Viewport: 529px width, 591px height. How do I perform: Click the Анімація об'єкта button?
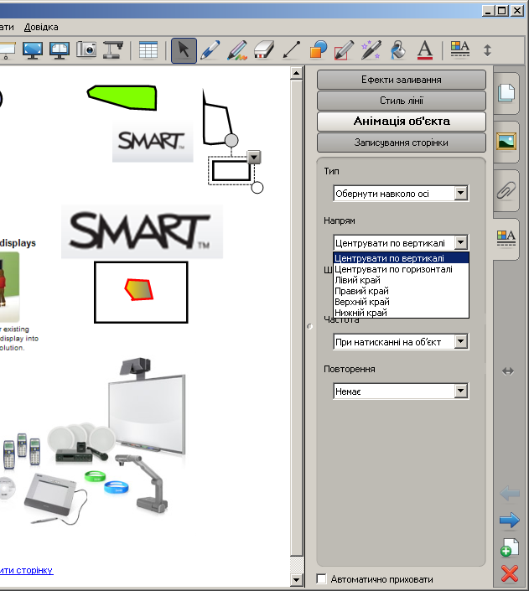(x=402, y=122)
